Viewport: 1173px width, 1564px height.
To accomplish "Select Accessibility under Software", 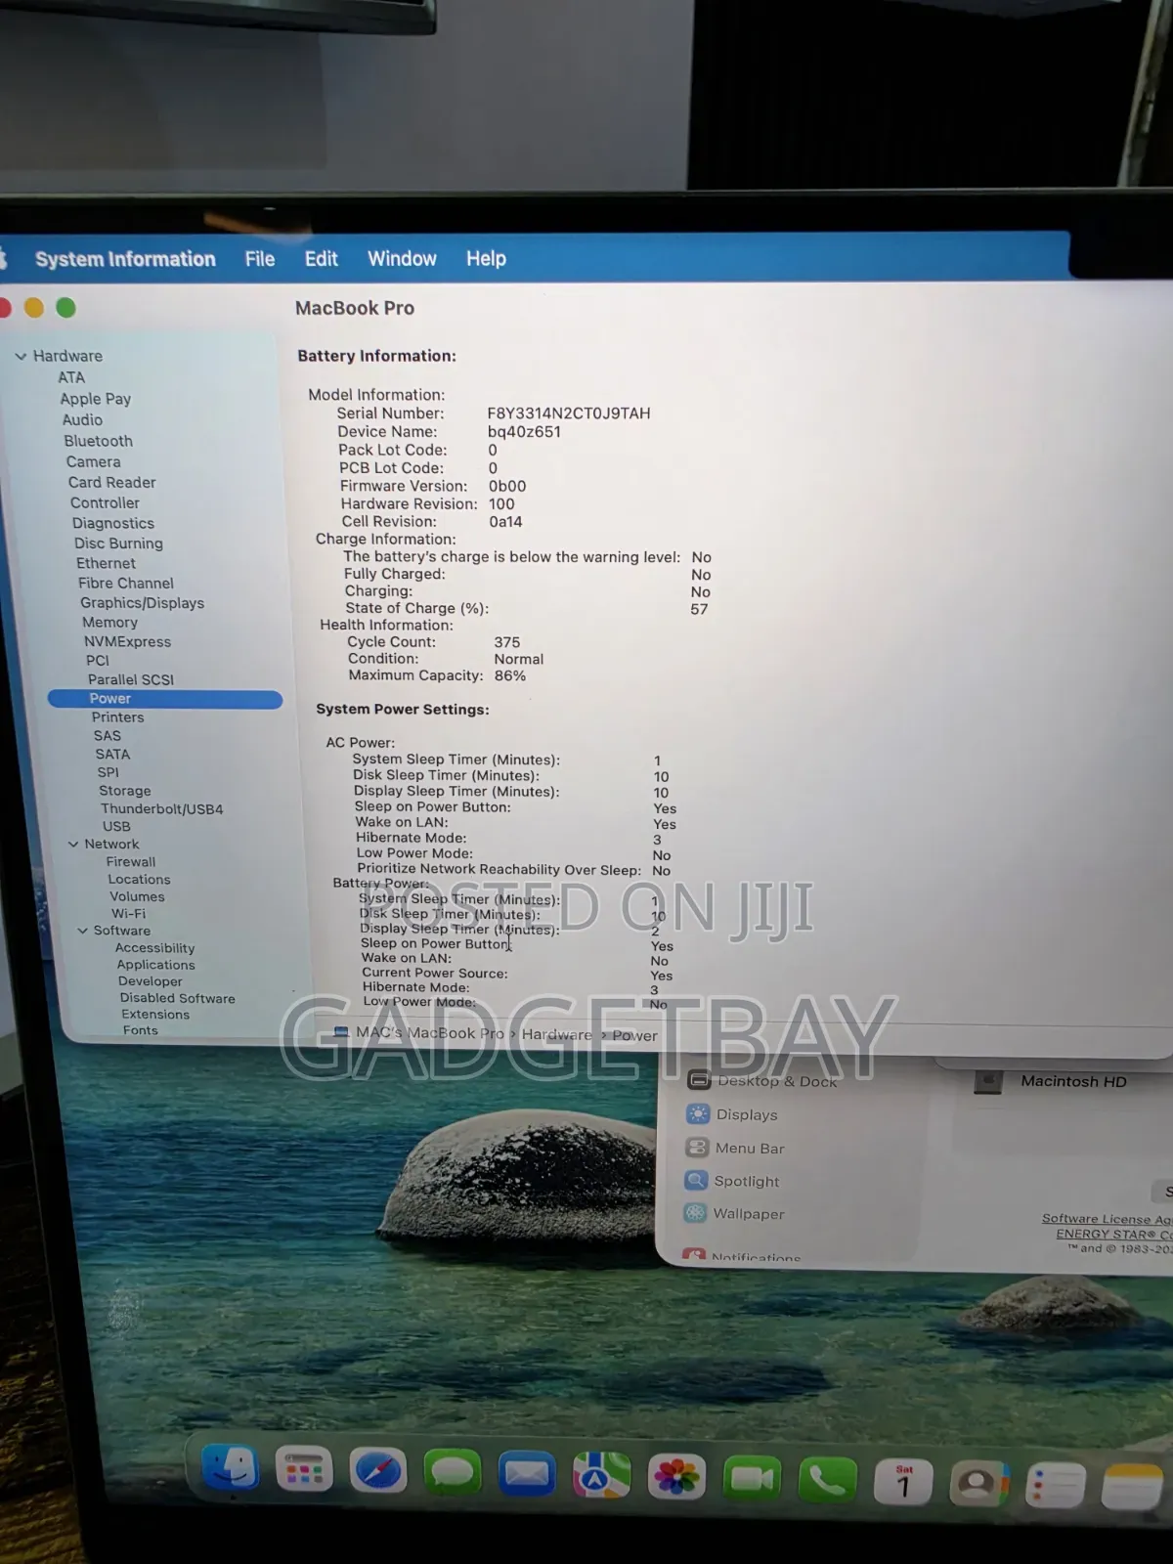I will pos(154,948).
